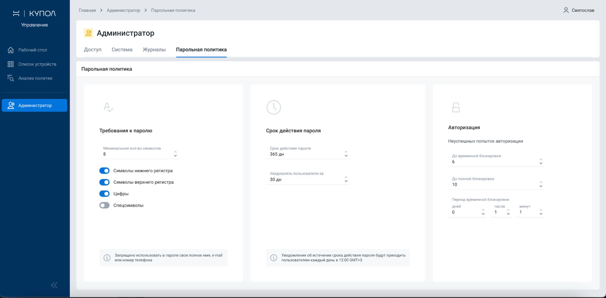Collapse sidebar with double-chevron icon
This screenshot has width=606, height=298.
point(54,285)
